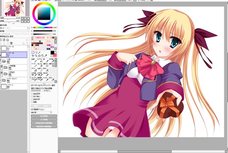Delete layer with the trash icon
Viewport: 228px width, 153px height.
click(x=11, y=43)
